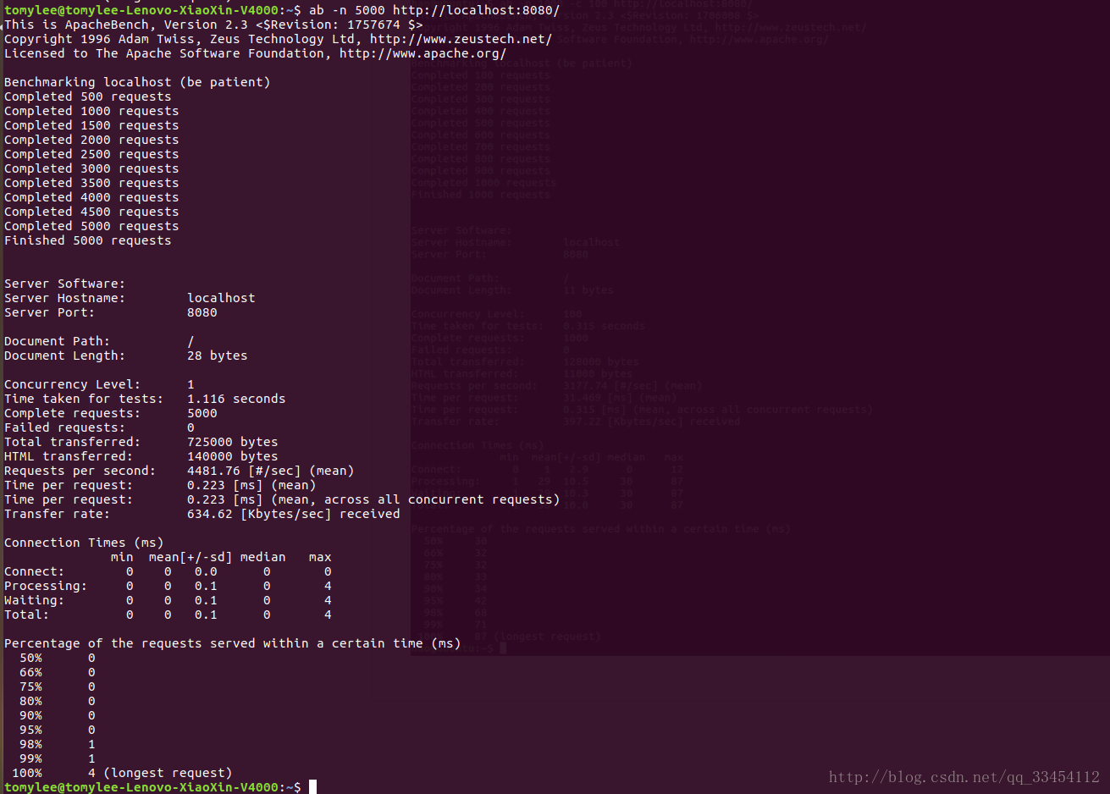Click the '0.223 [ms] (mean)' time per request value
The width and height of the screenshot is (1110, 794).
click(x=251, y=485)
